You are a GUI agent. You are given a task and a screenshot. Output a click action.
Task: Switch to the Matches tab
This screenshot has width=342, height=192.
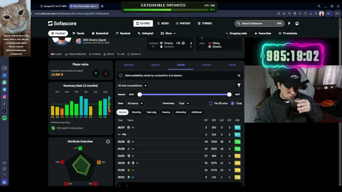(129, 65)
